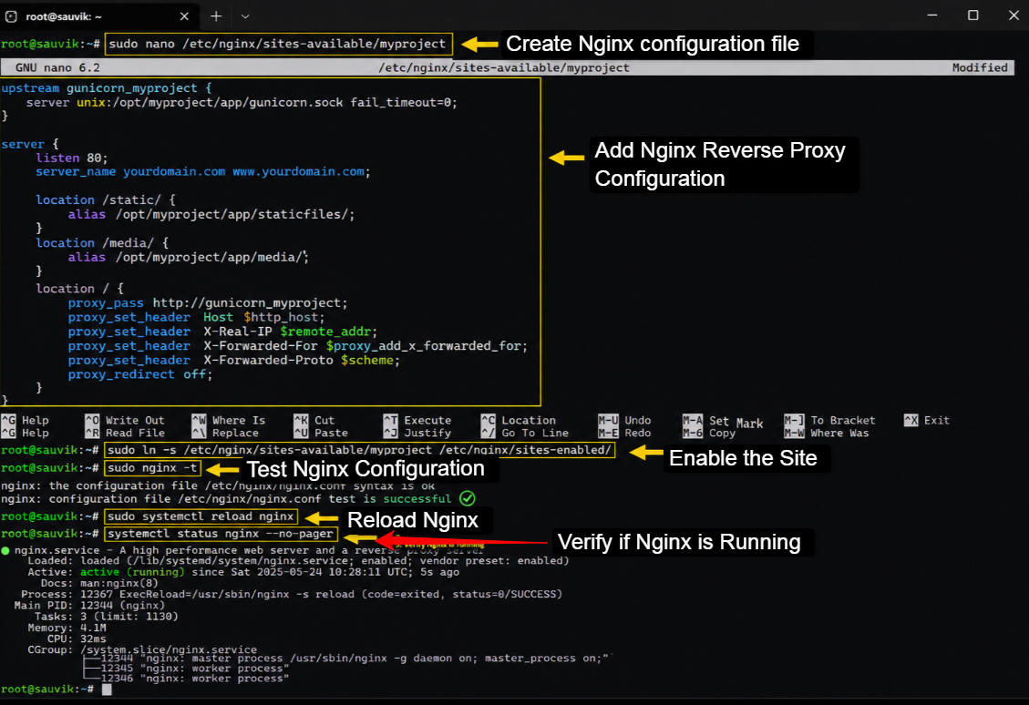Click the gunicorn.sock server unix line

(242, 102)
